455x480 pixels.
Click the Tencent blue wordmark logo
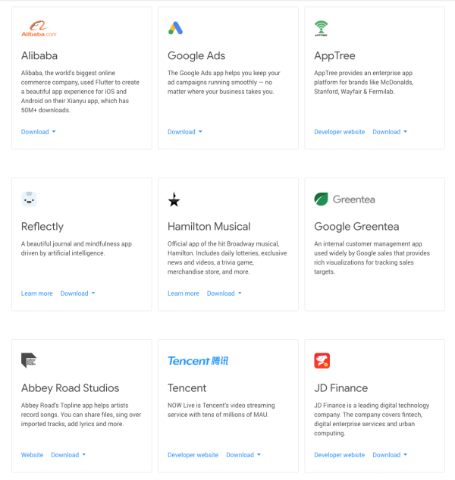[x=198, y=361]
